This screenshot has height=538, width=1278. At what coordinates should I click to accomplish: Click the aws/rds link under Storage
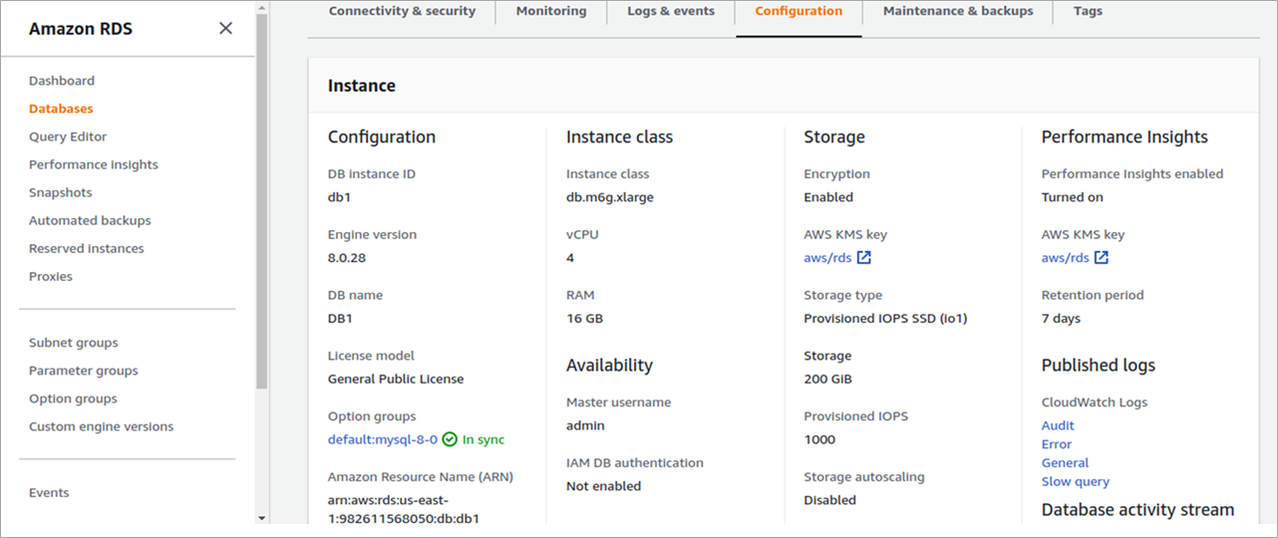click(x=827, y=258)
